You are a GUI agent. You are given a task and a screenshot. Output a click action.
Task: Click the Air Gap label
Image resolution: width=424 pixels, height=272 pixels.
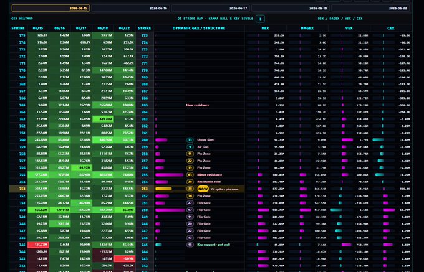tap(203, 147)
